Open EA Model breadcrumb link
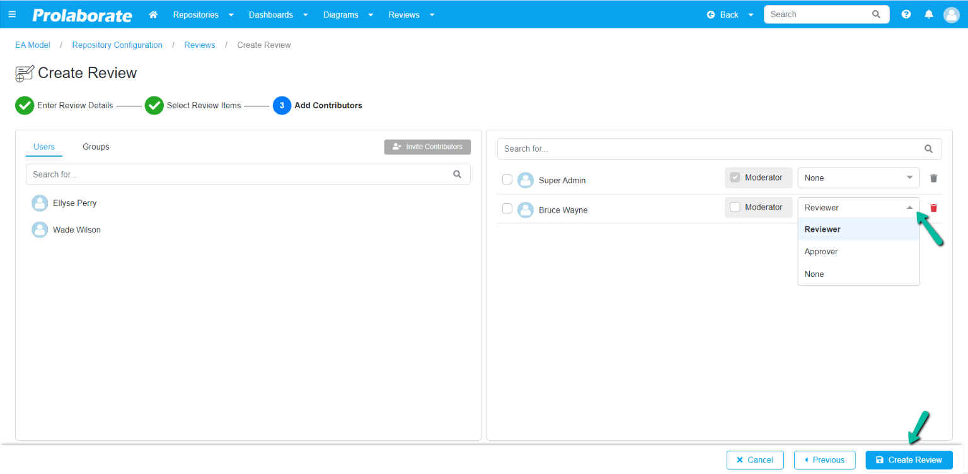The width and height of the screenshot is (968, 474). click(x=33, y=45)
